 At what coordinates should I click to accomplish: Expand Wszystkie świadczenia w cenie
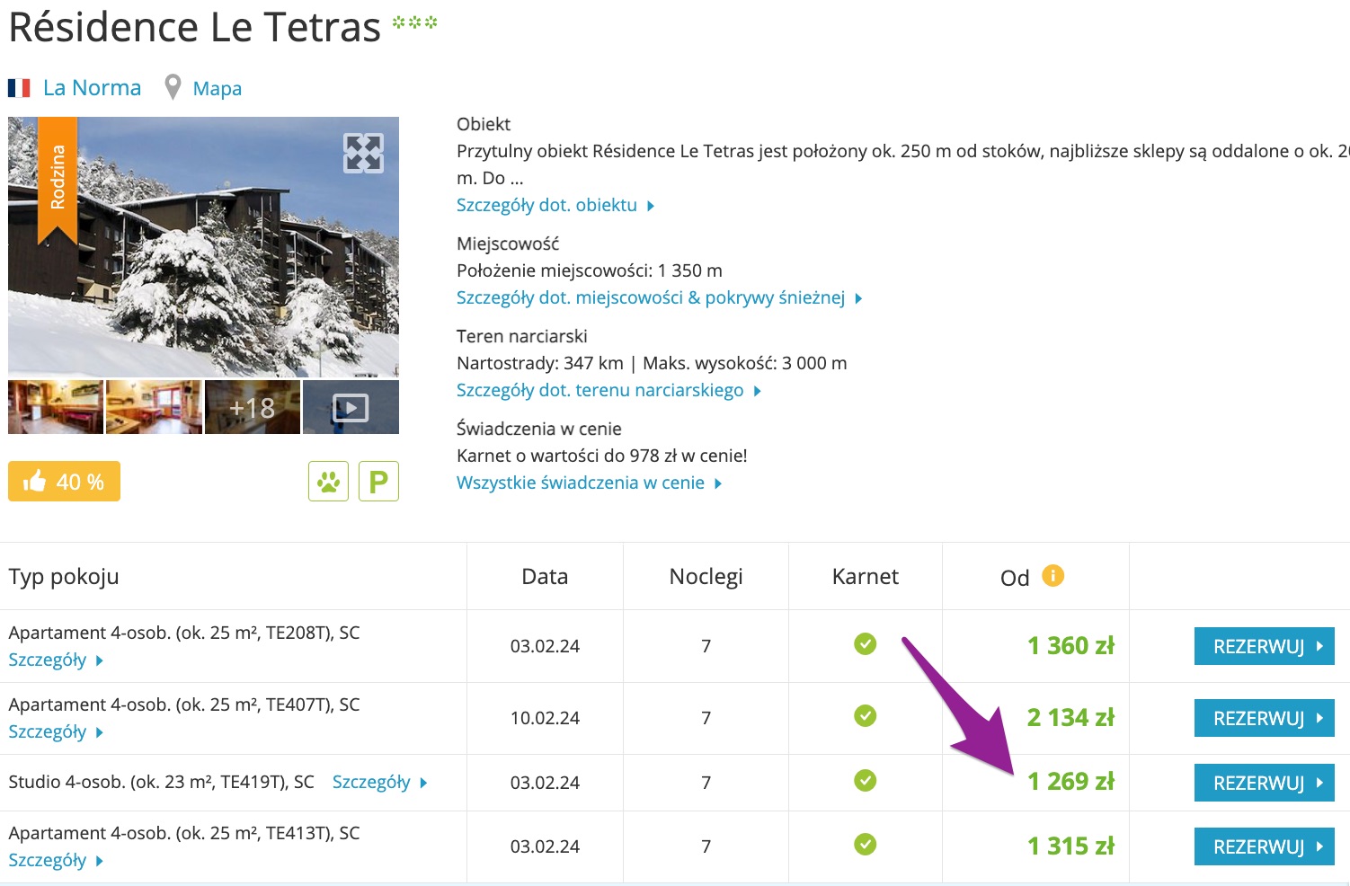pyautogui.click(x=589, y=483)
